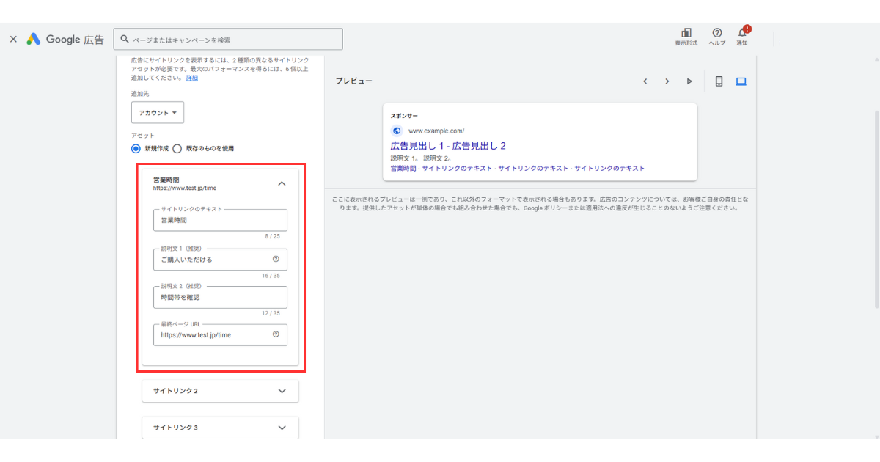Click the 最終ページ URL input field
880x462 pixels.
tap(220, 334)
